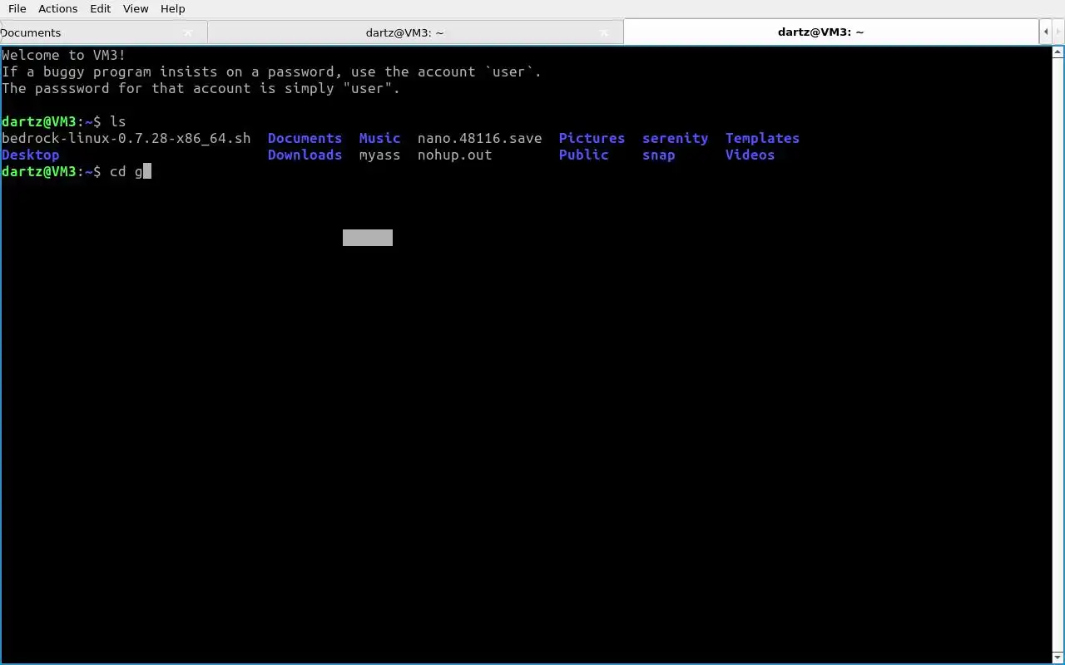Viewport: 1065px width, 665px height.
Task: Click the 'snap' directory name
Action: [x=658, y=155]
